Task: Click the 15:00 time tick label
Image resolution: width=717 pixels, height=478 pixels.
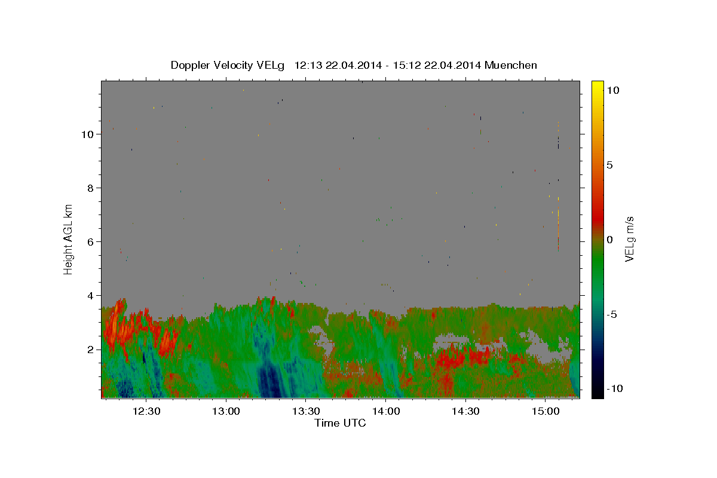Action: (x=545, y=412)
